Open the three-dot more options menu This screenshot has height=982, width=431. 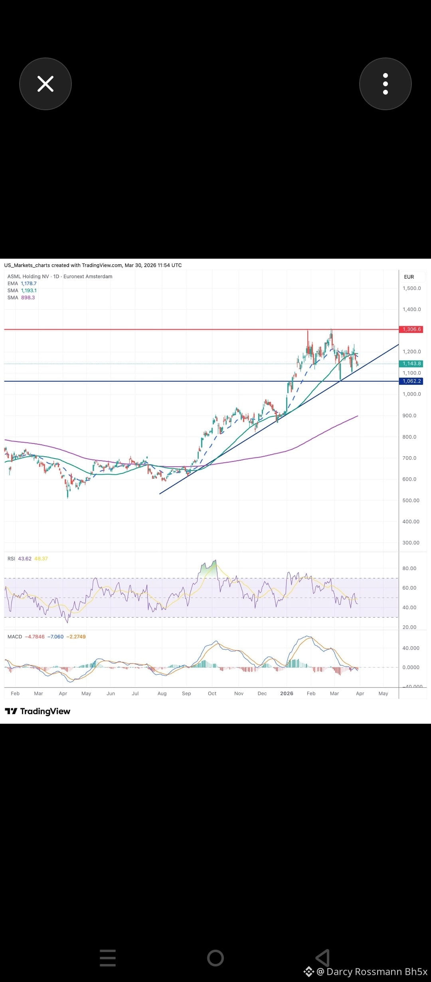(385, 84)
